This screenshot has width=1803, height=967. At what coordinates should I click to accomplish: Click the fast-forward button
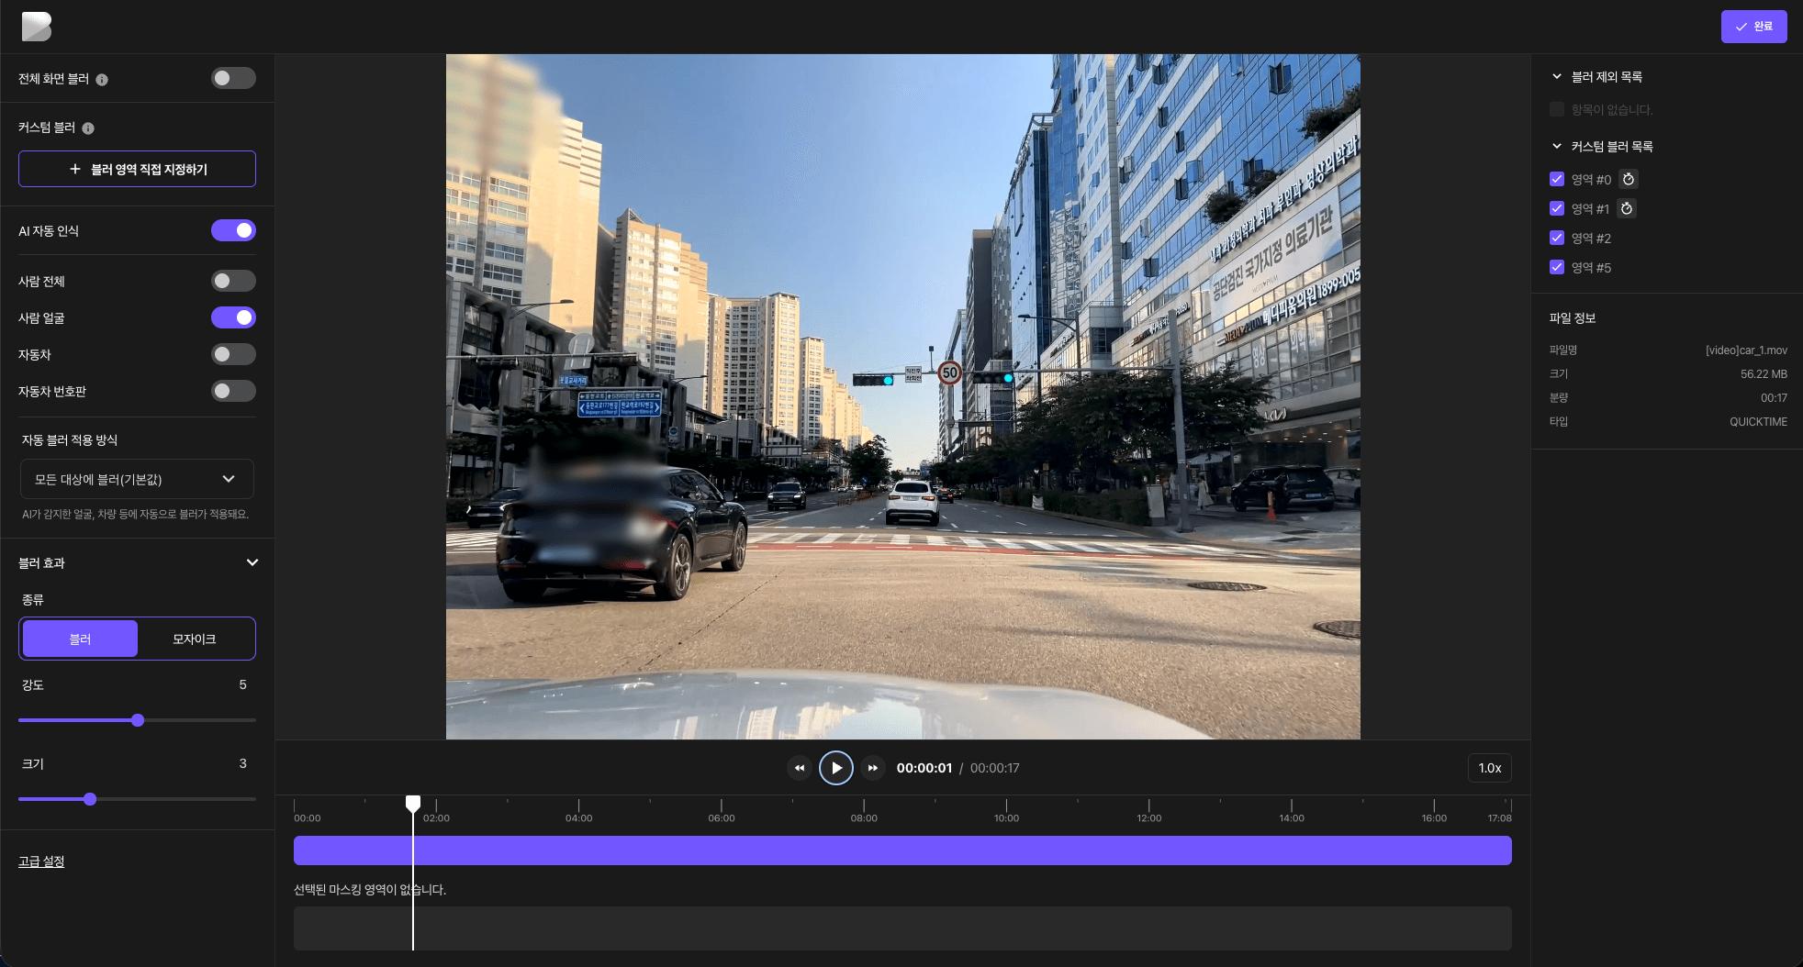pos(873,768)
